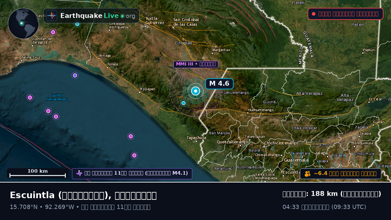This screenshot has width=391, height=220.
Task: Click the people icon in the population pill
Action: (x=308, y=174)
